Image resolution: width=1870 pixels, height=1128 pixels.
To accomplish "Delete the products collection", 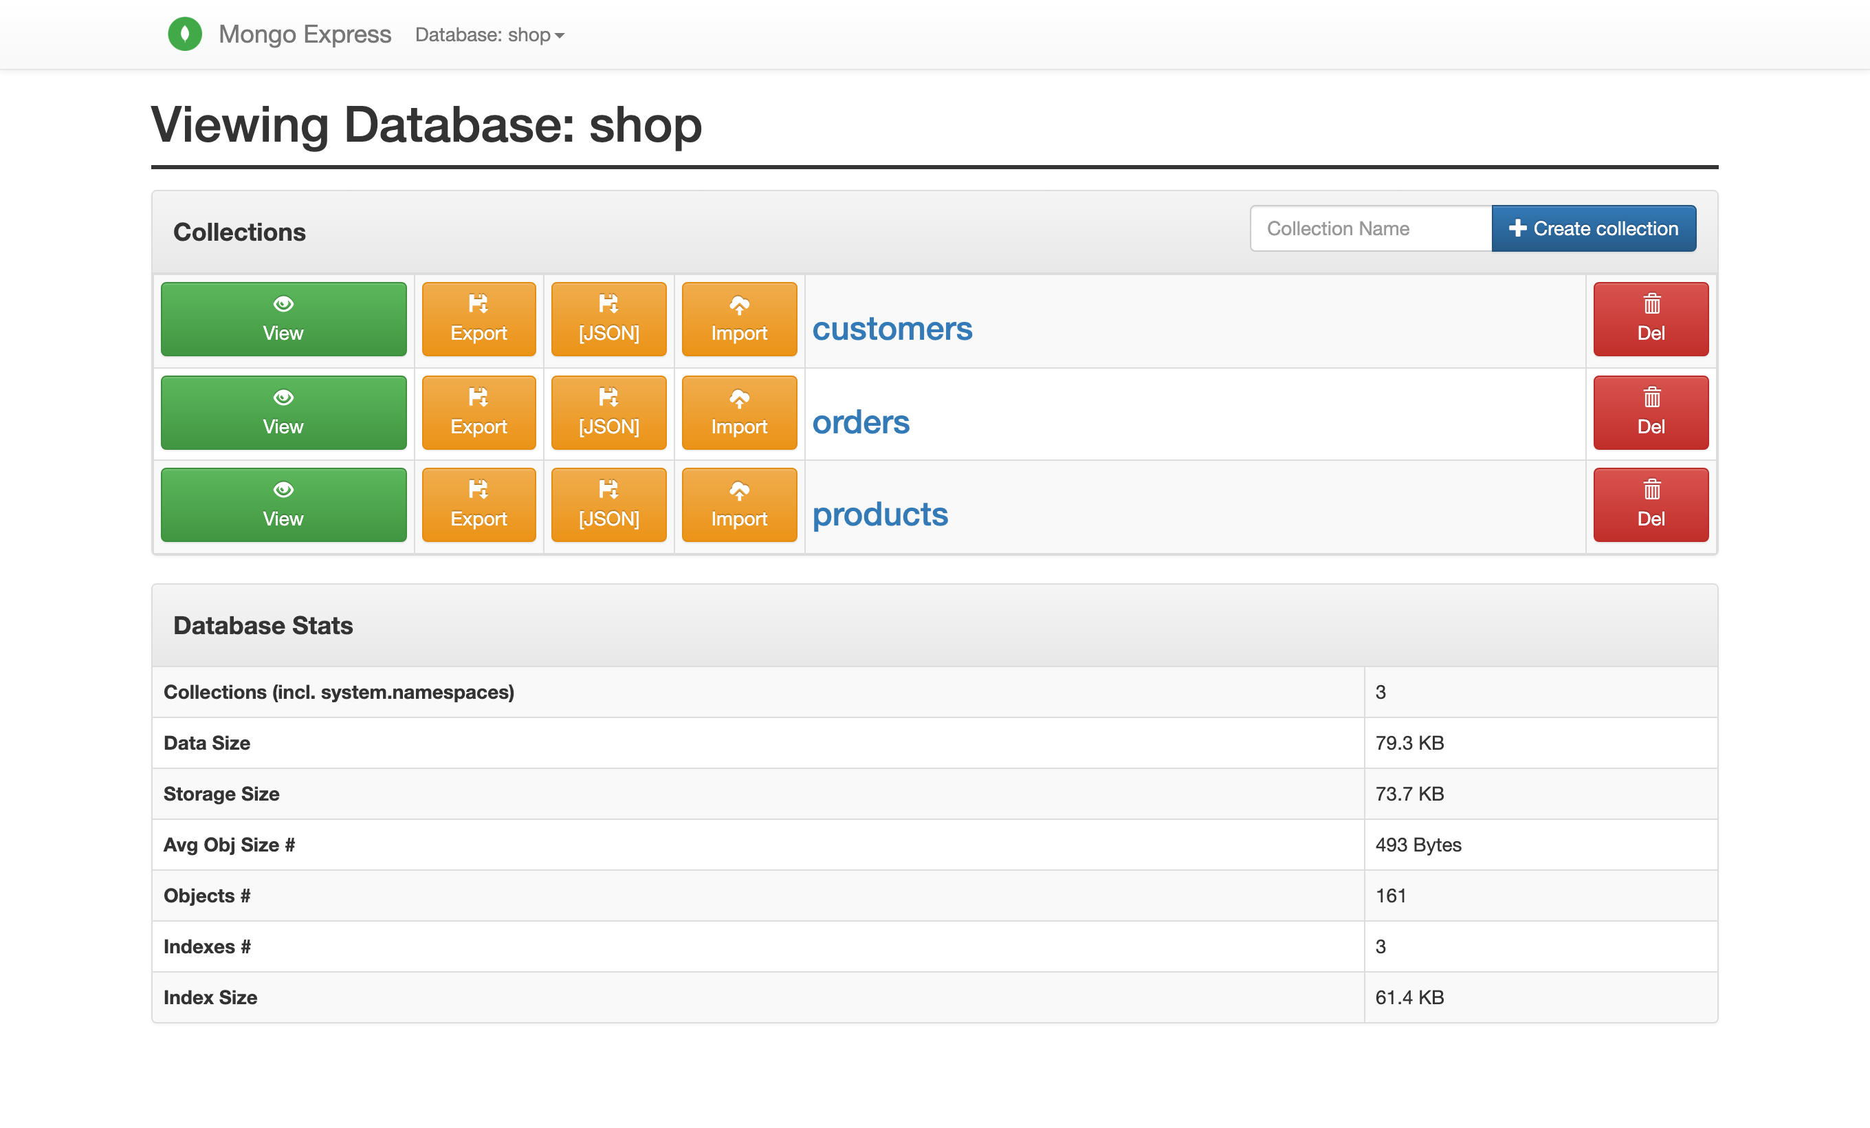I will (x=1651, y=505).
